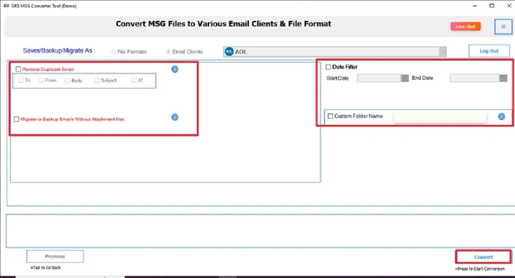Click the AOL logo icon

pos(229,52)
